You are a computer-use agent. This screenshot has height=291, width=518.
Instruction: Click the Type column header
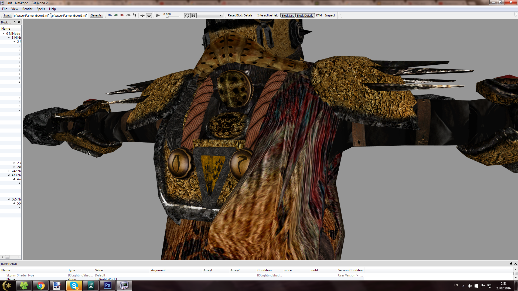(81, 270)
